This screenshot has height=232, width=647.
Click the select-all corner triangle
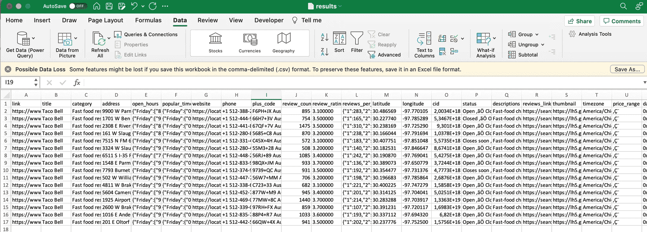6,95
